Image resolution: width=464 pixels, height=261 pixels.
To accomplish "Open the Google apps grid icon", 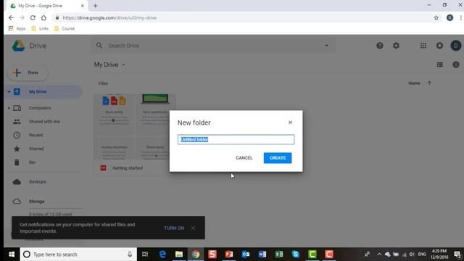I will pyautogui.click(x=423, y=46).
